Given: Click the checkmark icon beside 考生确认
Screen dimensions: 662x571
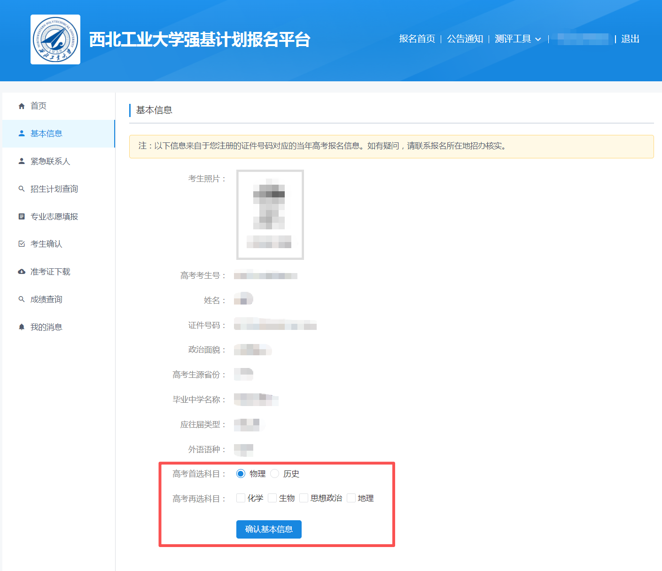Looking at the screenshot, I should (x=22, y=244).
